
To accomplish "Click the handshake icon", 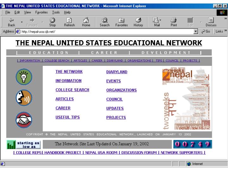I will [x=24, y=120].
